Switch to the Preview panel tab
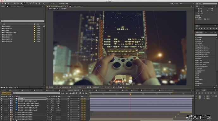The height and width of the screenshot is (121, 218). click(x=197, y=26)
